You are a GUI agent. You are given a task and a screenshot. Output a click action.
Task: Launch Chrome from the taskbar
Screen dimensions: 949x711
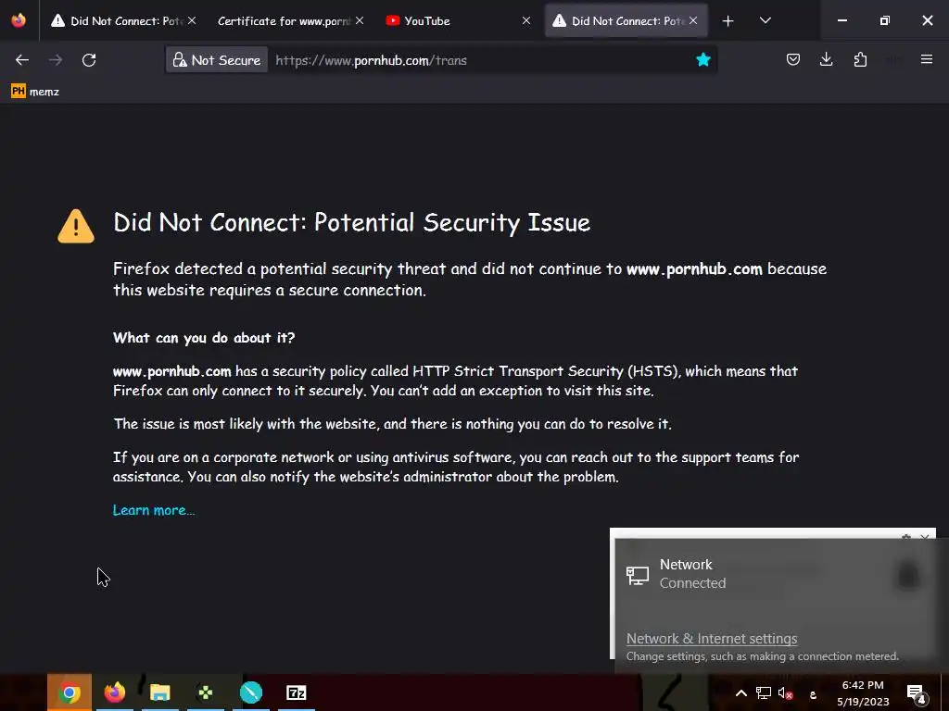coord(69,692)
